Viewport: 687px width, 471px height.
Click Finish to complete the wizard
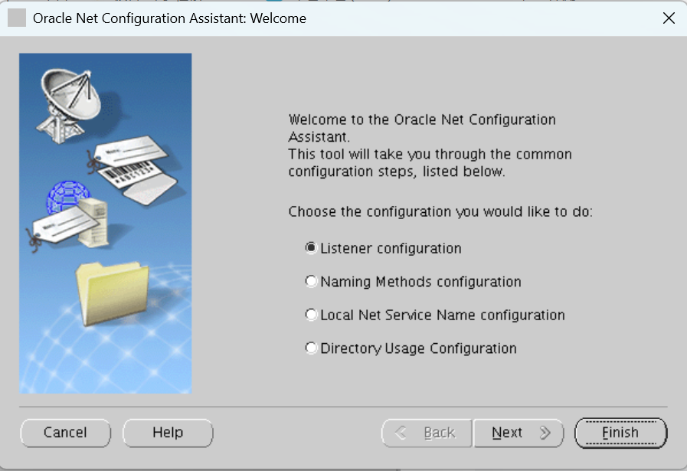pyautogui.click(x=620, y=433)
